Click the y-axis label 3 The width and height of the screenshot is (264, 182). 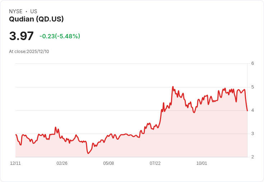(x=253, y=134)
